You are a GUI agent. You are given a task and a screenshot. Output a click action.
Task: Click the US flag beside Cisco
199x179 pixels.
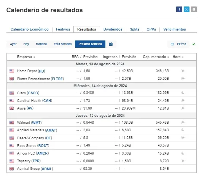(x=11, y=93)
